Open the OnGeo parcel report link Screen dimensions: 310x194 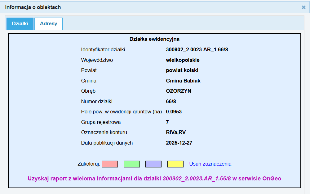[x=154, y=178]
